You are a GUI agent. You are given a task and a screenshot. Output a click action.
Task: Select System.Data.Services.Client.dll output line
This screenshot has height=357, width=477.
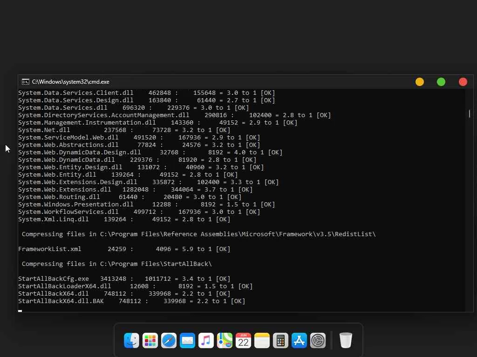146,93
